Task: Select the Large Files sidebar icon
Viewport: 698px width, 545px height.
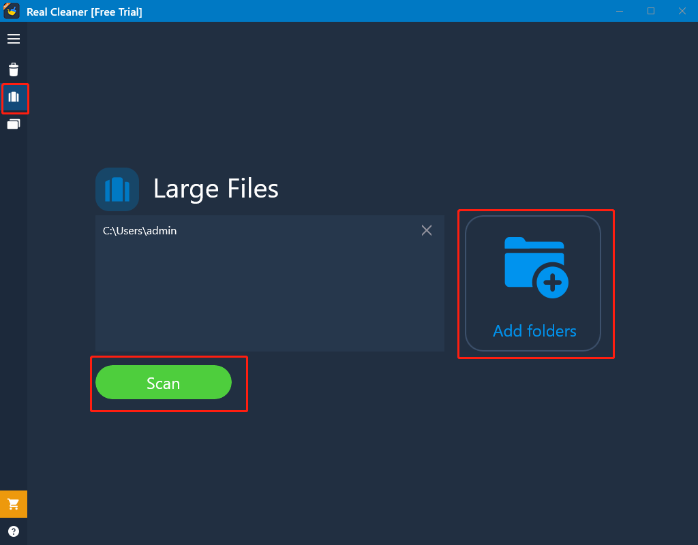Action: (14, 97)
